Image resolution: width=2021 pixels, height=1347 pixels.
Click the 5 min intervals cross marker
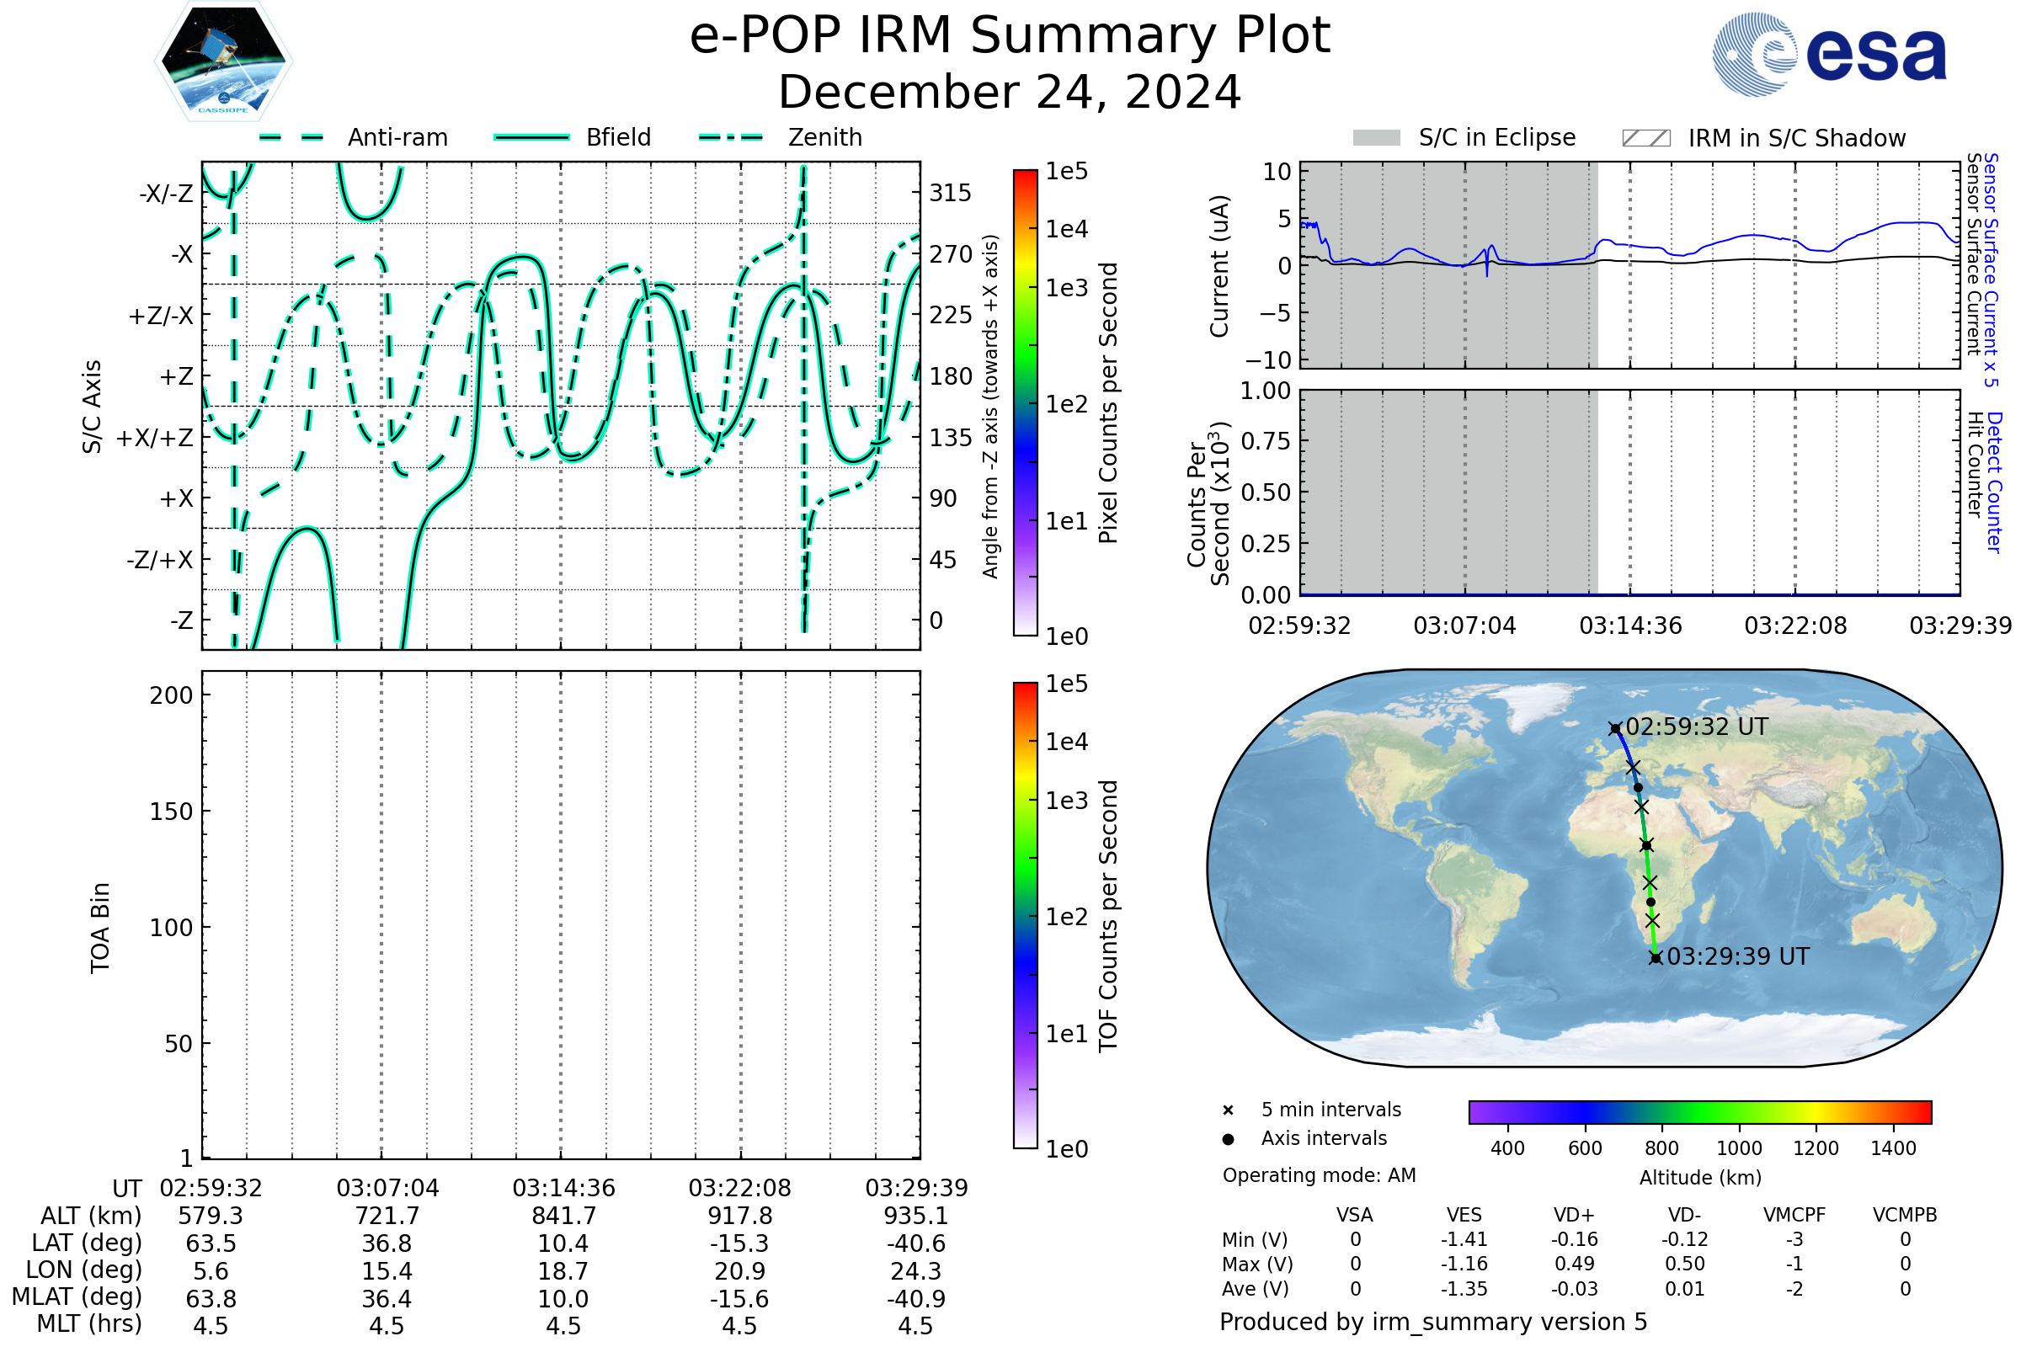point(1228,1110)
